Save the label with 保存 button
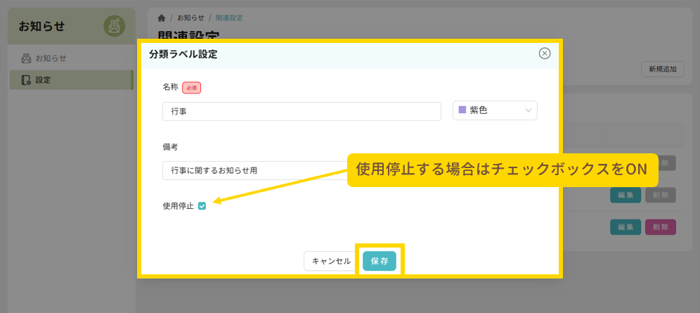The width and height of the screenshot is (700, 313). (380, 261)
